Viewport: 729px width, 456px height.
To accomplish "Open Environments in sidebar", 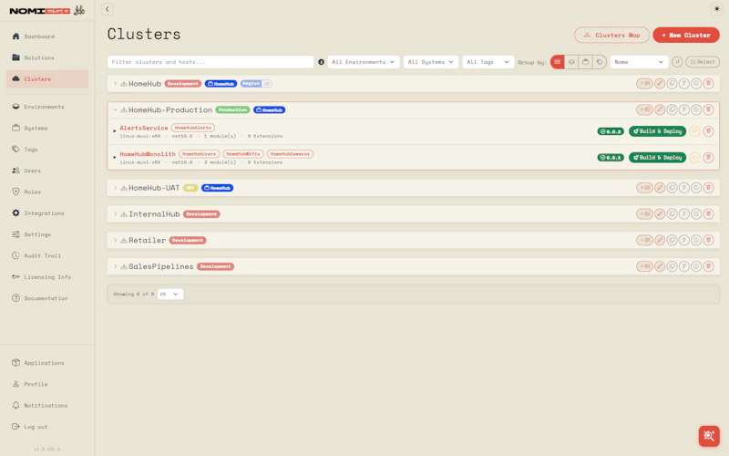I will (47, 107).
